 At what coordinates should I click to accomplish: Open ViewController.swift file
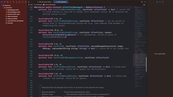pyautogui.click(x=14, y=14)
